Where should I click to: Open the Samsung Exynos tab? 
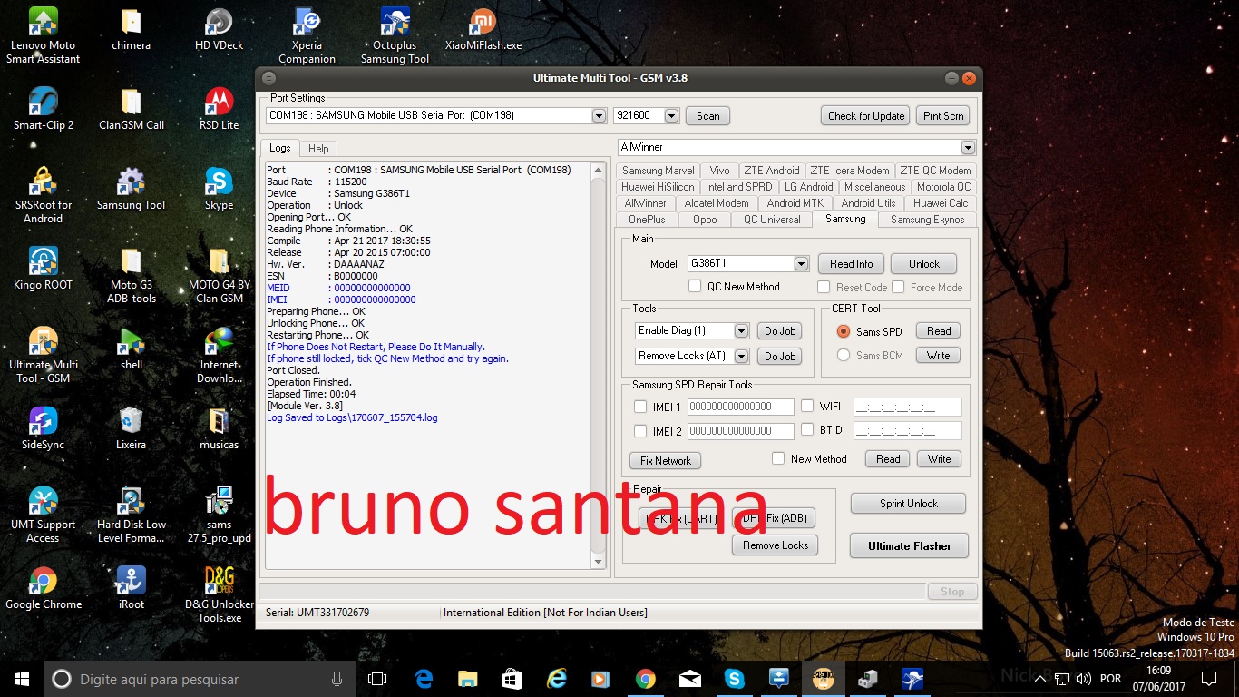coord(928,220)
